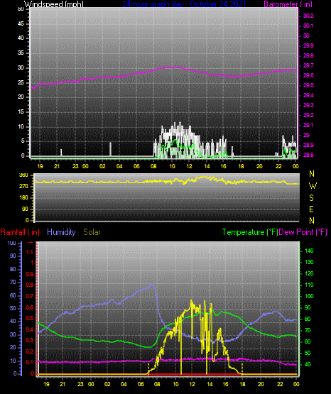Image resolution: width=331 pixels, height=394 pixels.
Task: Click the '15' windspeed axis value
Action: click(x=21, y=112)
